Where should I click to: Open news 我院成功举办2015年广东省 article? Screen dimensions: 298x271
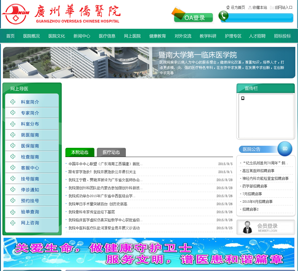102,196
